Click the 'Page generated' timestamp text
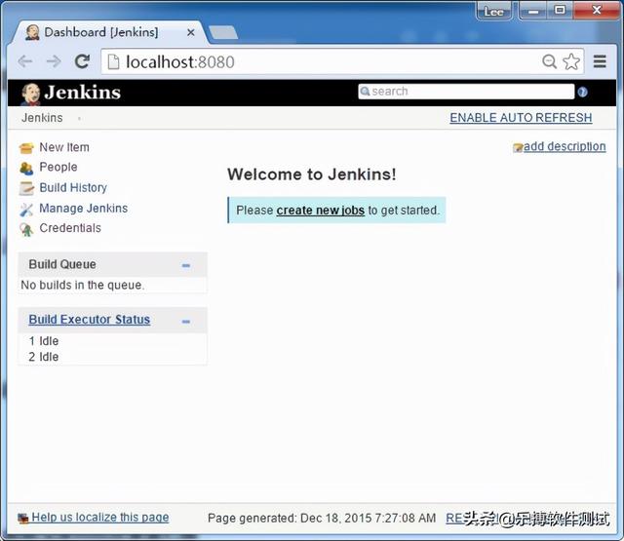The width and height of the screenshot is (624, 541). tap(322, 519)
